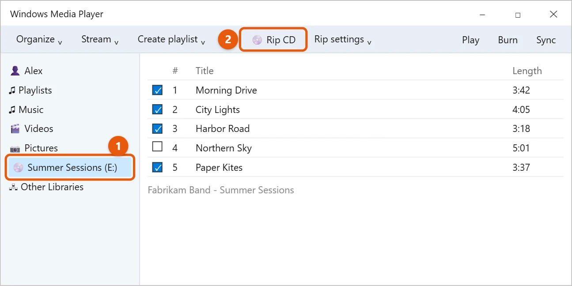Open the Stream dropdown menu

tap(100, 39)
